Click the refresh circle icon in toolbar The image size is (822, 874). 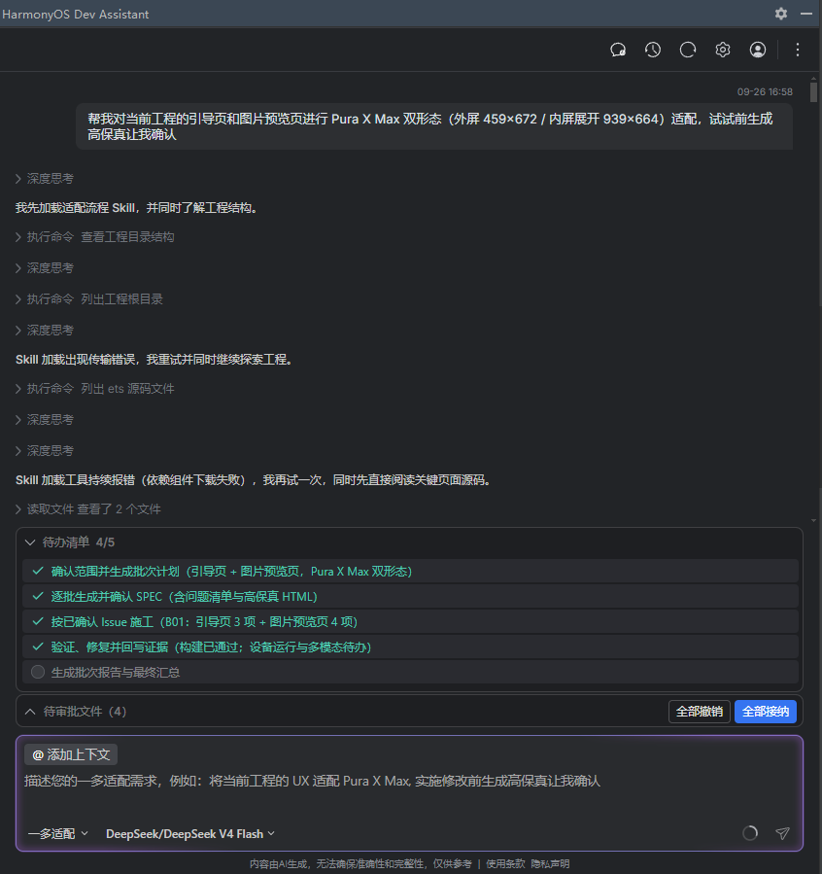point(688,51)
